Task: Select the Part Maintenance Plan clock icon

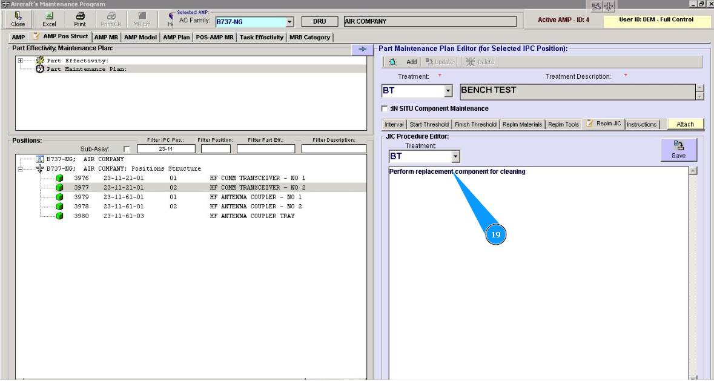Action: [40, 69]
